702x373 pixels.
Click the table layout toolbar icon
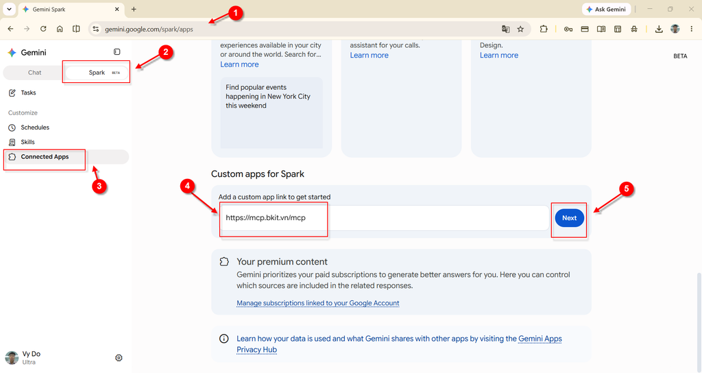click(x=618, y=29)
